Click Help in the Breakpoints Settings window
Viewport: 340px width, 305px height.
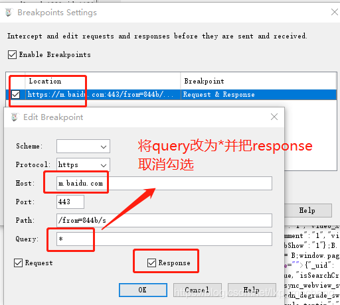click(308, 210)
